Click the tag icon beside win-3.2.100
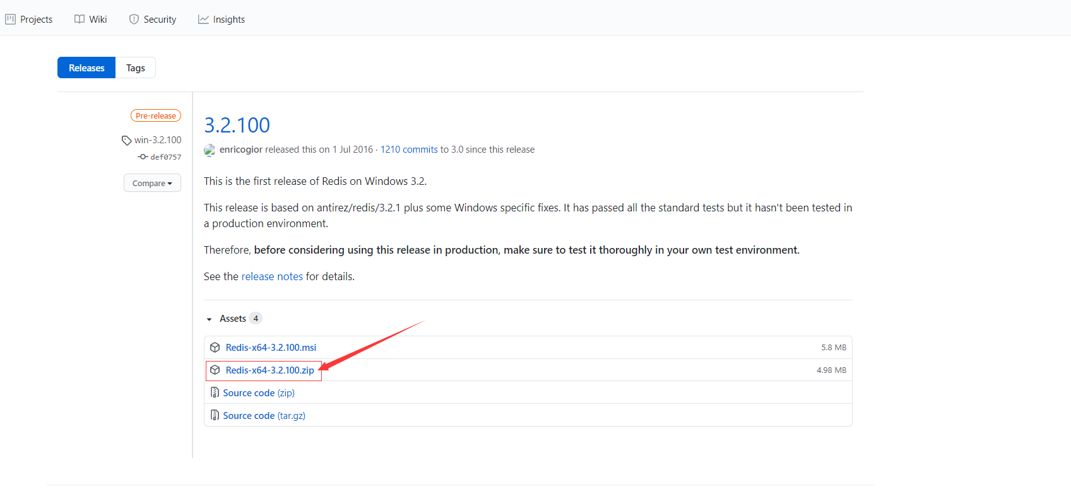Image resolution: width=1071 pixels, height=501 pixels. (126, 140)
